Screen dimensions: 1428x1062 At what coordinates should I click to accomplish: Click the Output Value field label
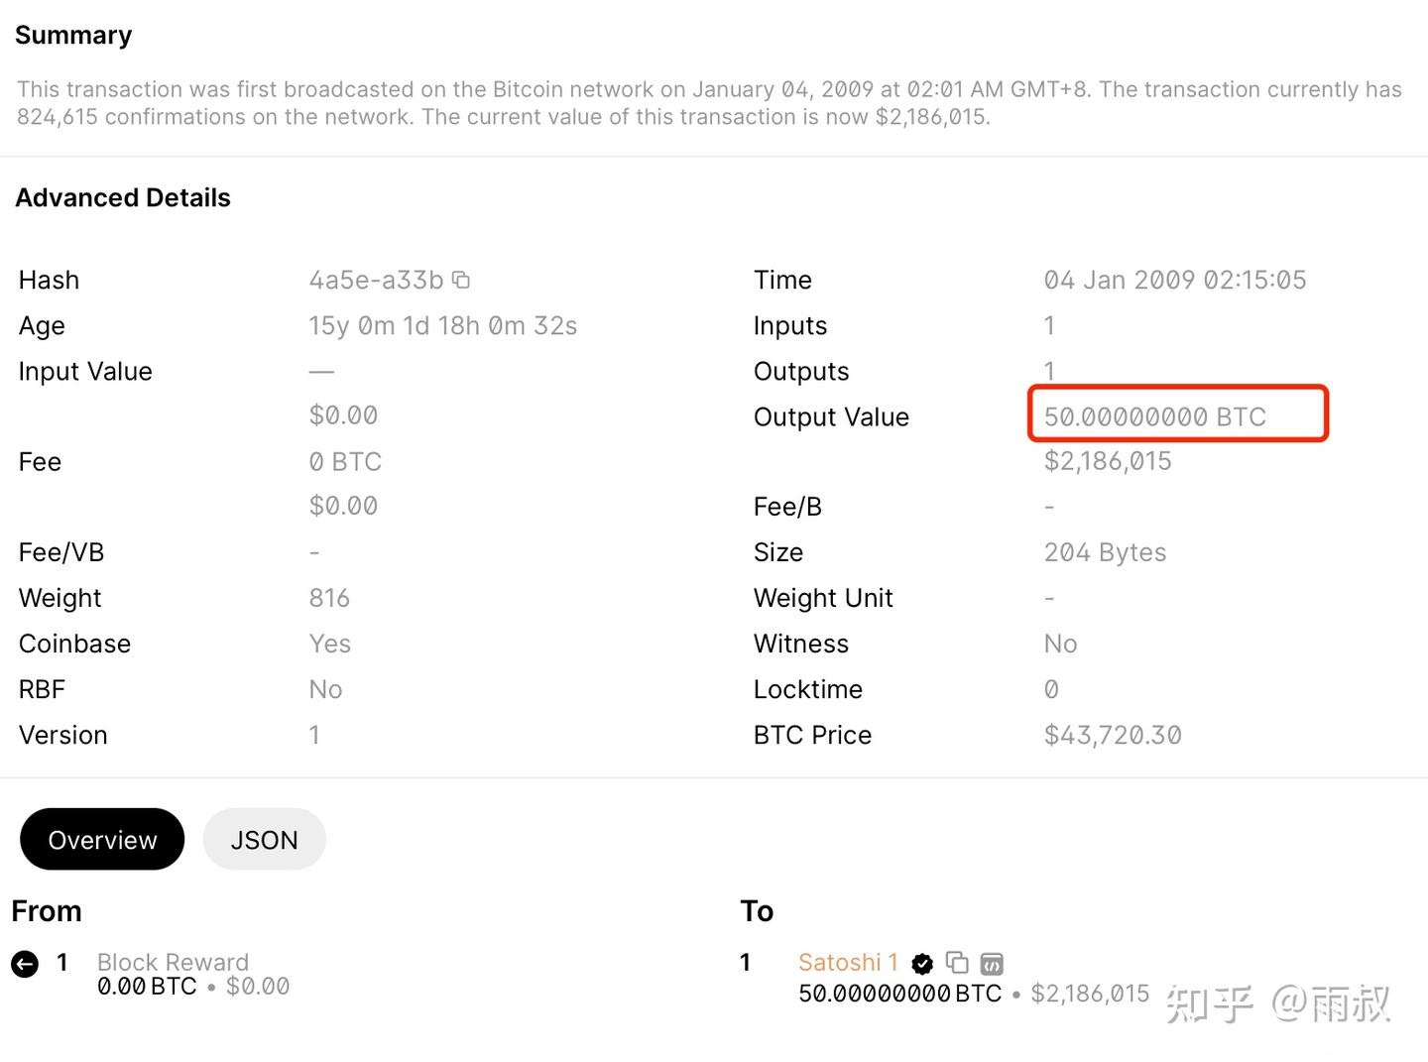click(831, 416)
